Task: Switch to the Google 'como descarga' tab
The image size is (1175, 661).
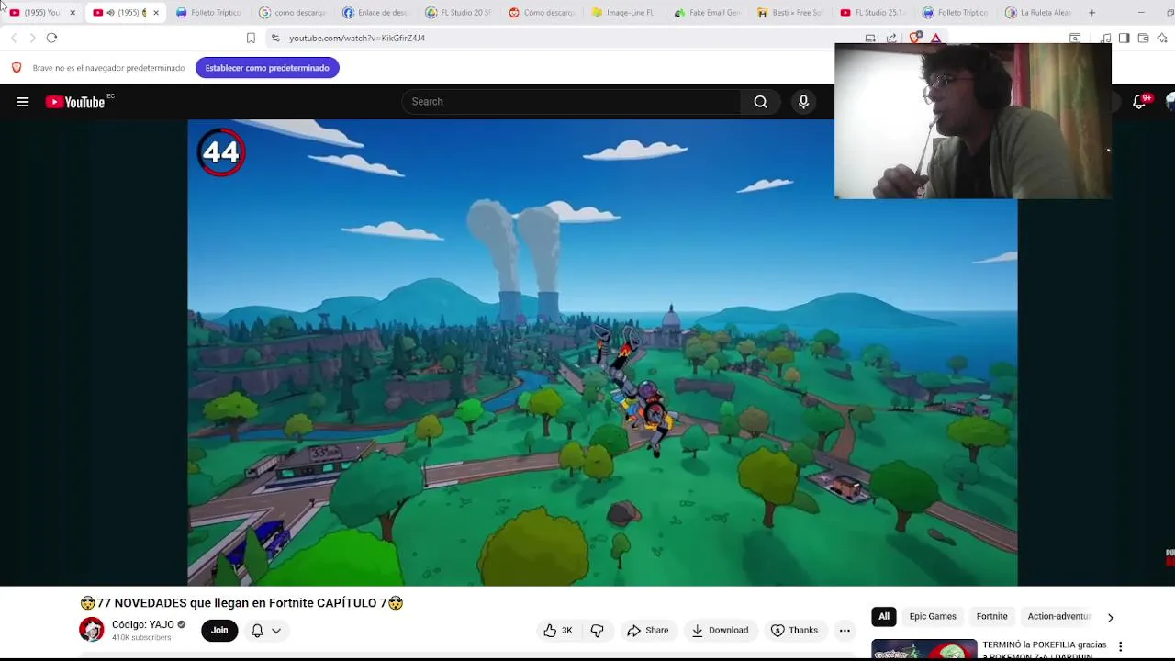Action: point(293,12)
